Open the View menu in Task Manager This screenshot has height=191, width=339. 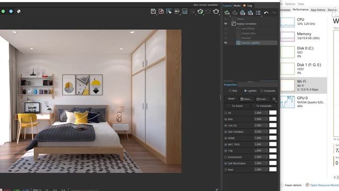301,4
